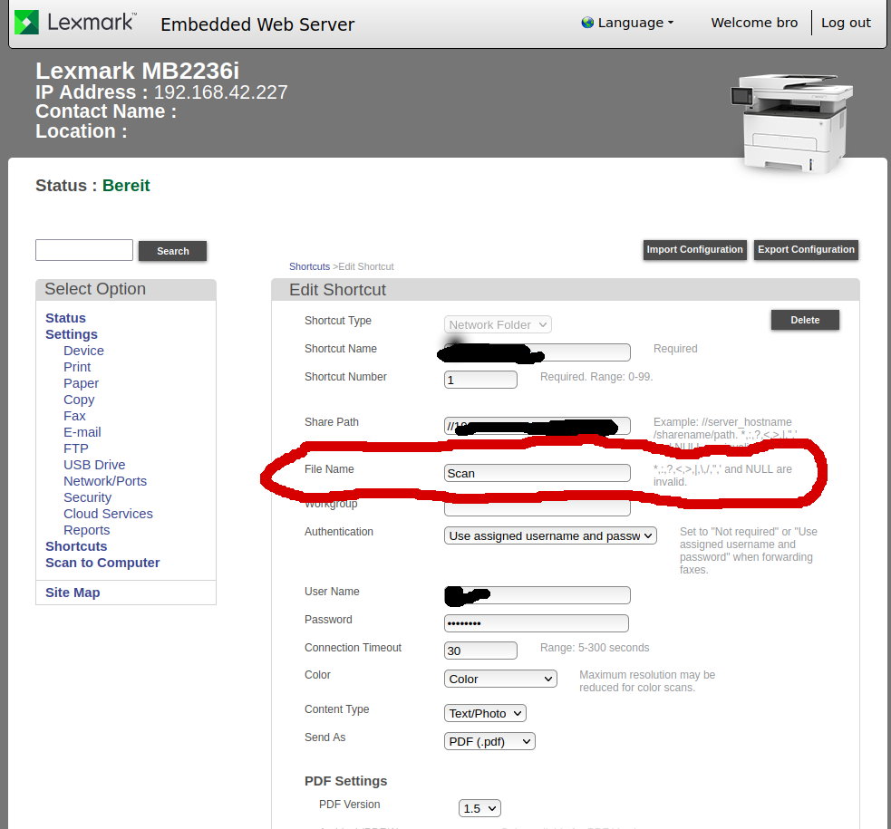Open the Send As format dropdown
Viewport: 891px width, 829px height.
tap(489, 741)
